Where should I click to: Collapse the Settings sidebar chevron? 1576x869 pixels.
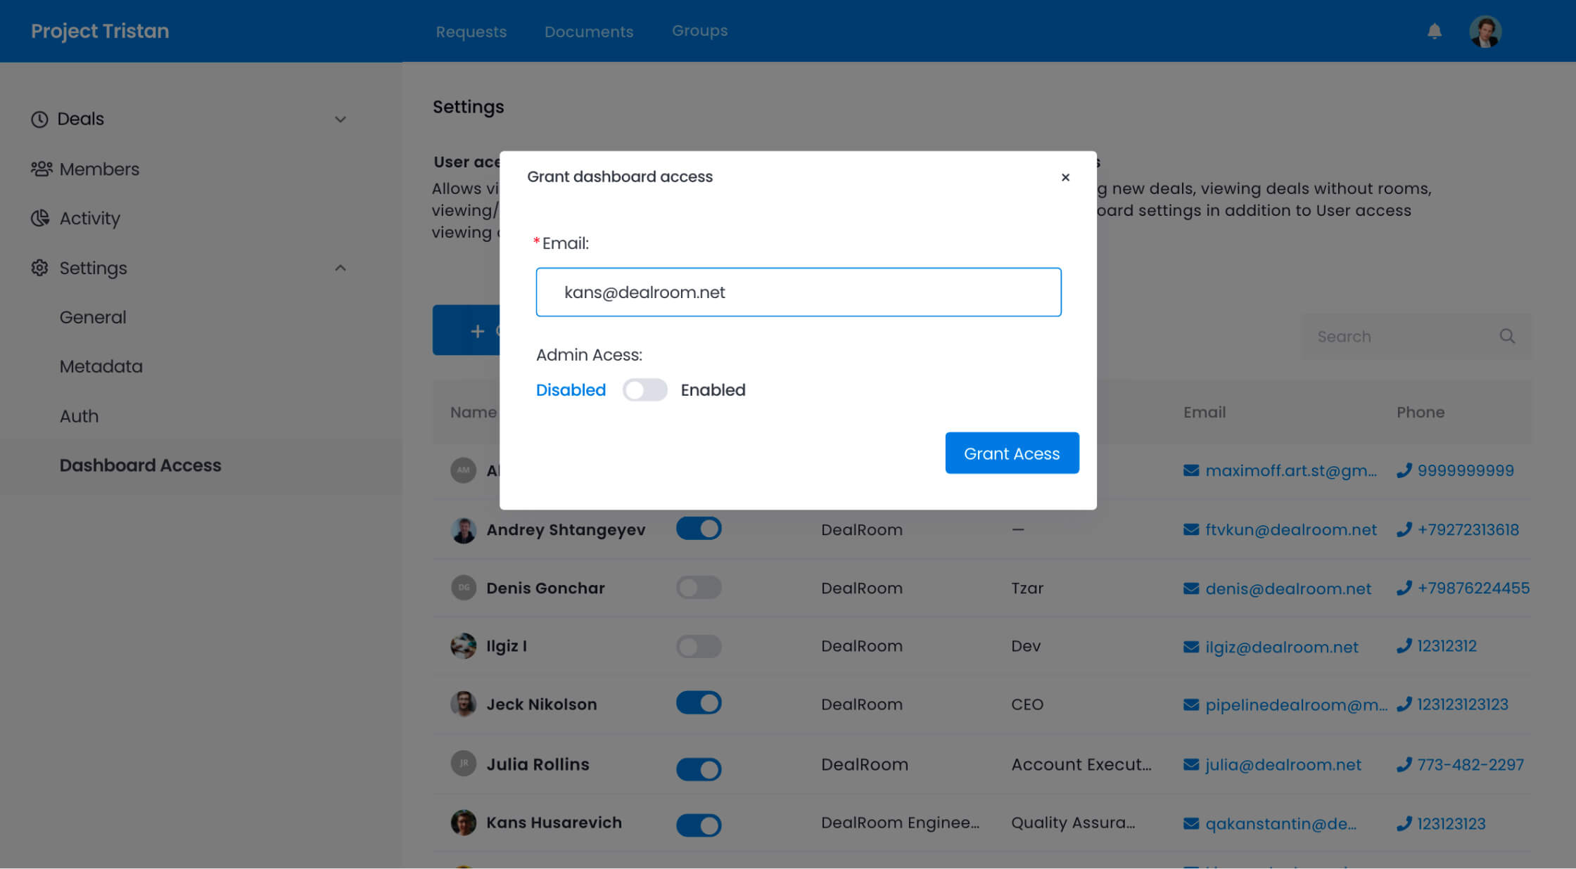(x=341, y=268)
